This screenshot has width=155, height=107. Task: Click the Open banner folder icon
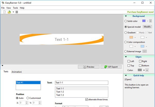tap(9, 12)
